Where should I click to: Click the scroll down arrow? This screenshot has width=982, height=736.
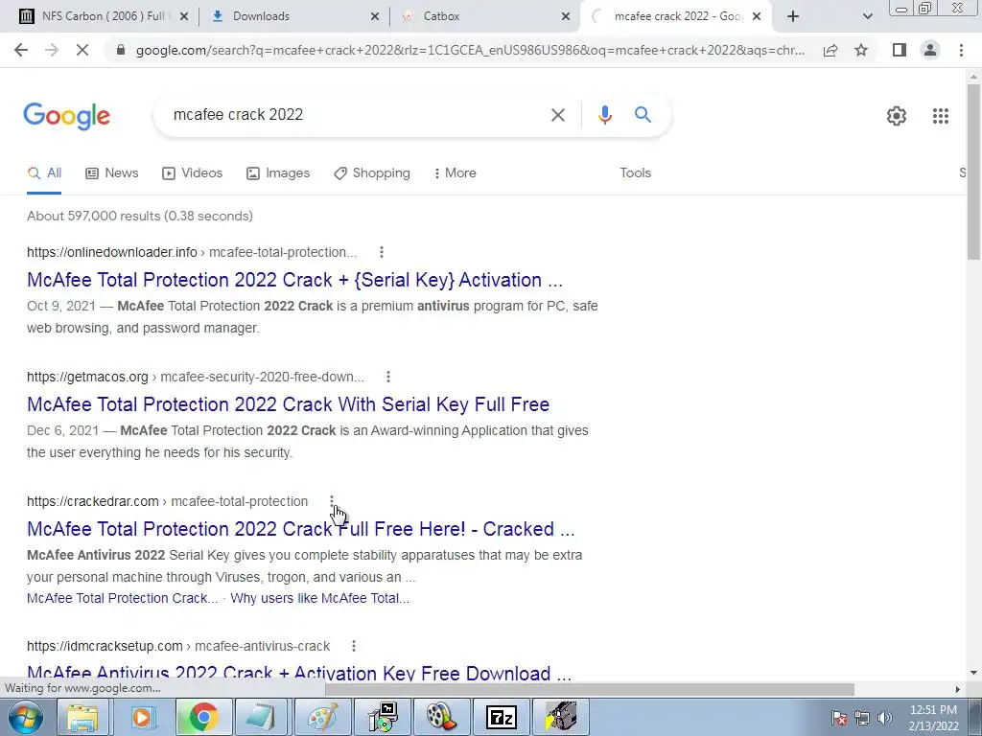pyautogui.click(x=973, y=673)
